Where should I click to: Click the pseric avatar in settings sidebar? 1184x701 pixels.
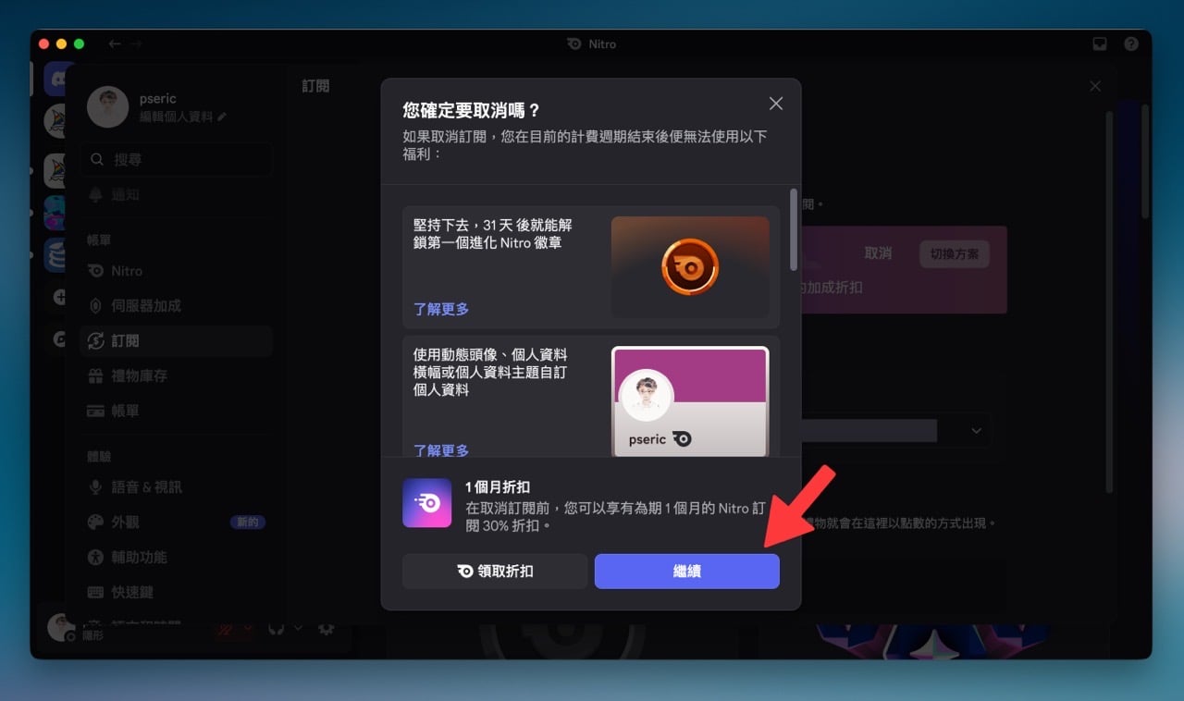click(107, 107)
